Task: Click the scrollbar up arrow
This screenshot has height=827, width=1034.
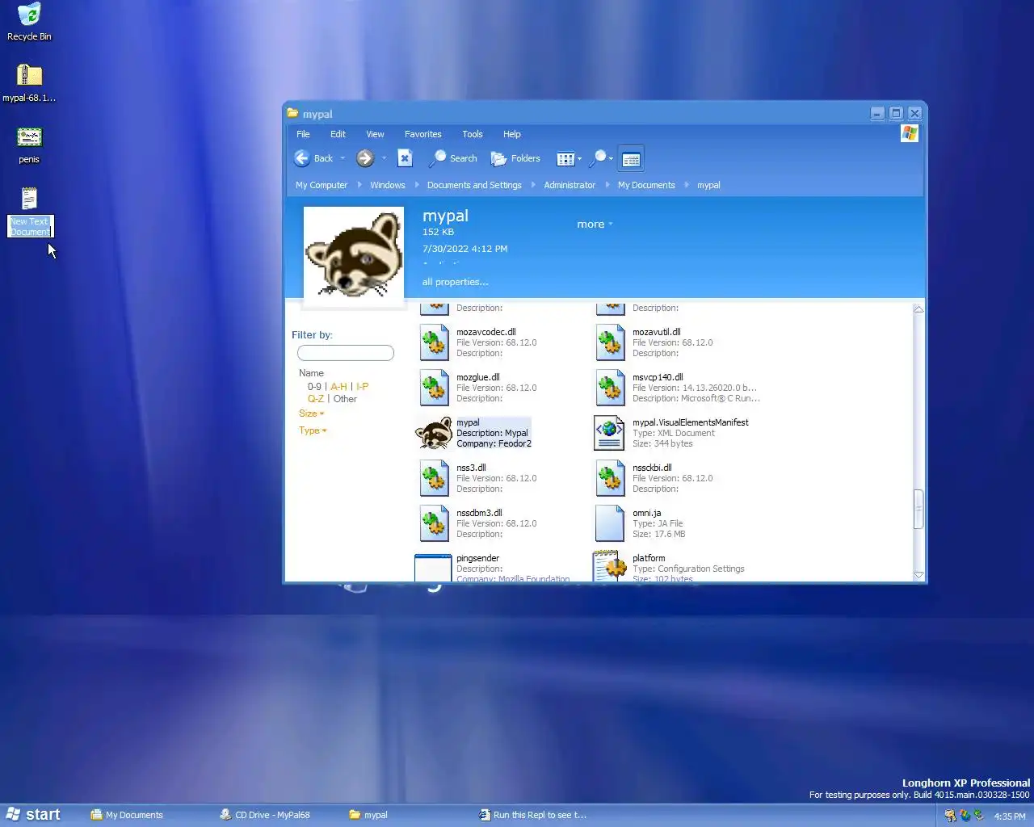Action: click(x=918, y=309)
